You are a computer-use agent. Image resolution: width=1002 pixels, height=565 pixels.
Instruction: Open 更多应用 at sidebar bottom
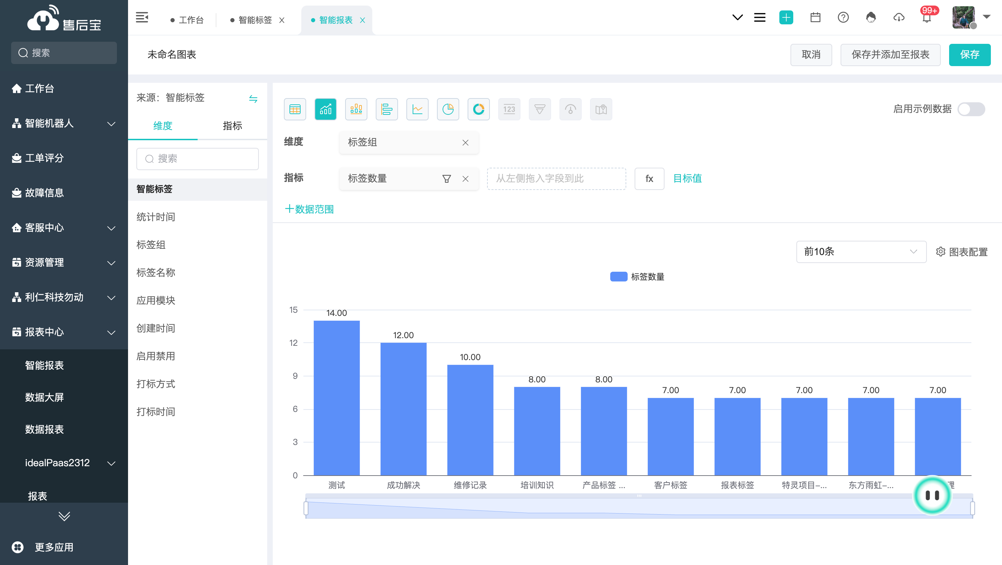(43, 548)
